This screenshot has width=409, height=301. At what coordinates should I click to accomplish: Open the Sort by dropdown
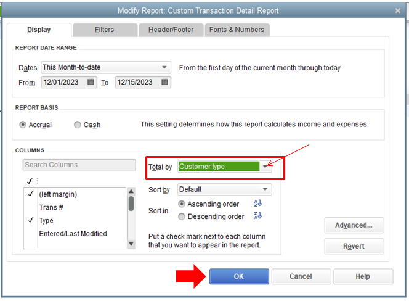click(x=225, y=189)
